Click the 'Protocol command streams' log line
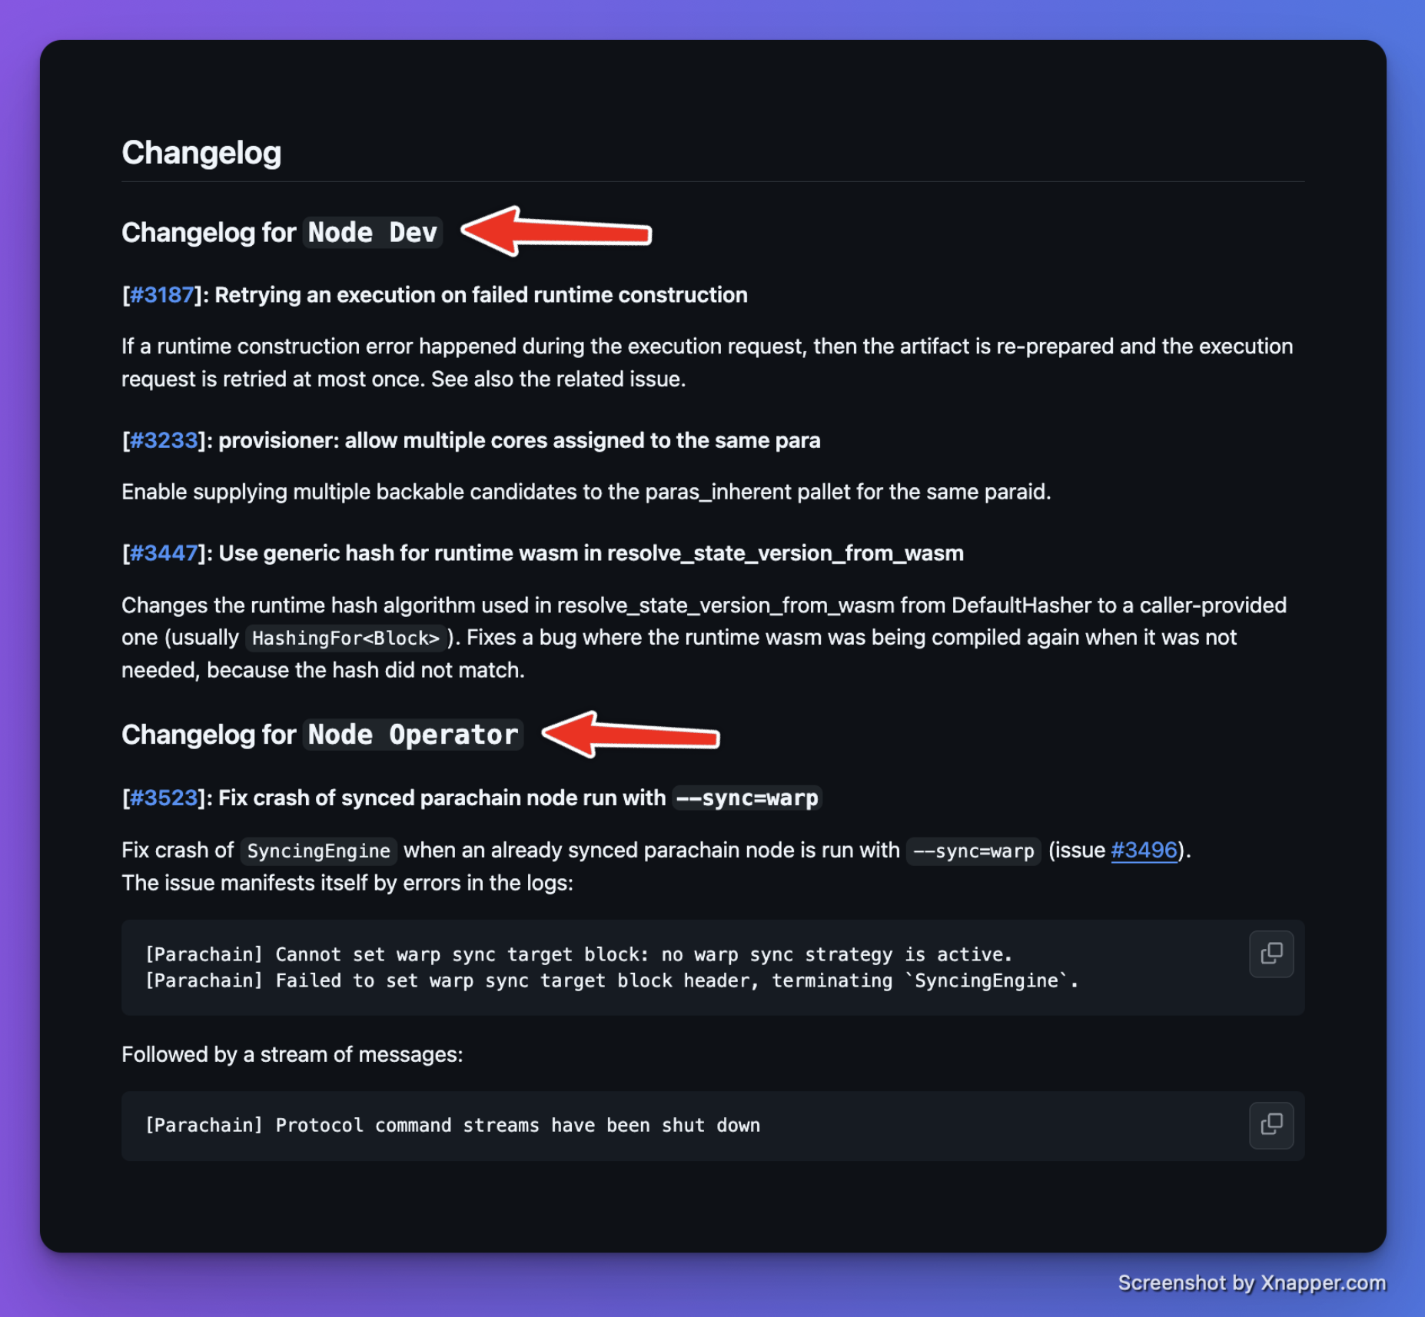The height and width of the screenshot is (1317, 1425). pyautogui.click(x=453, y=1125)
